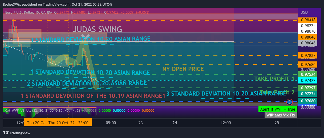Click the change −0.00051 (−0.05%) value
This screenshot has width=324, height=138.
(135, 12)
